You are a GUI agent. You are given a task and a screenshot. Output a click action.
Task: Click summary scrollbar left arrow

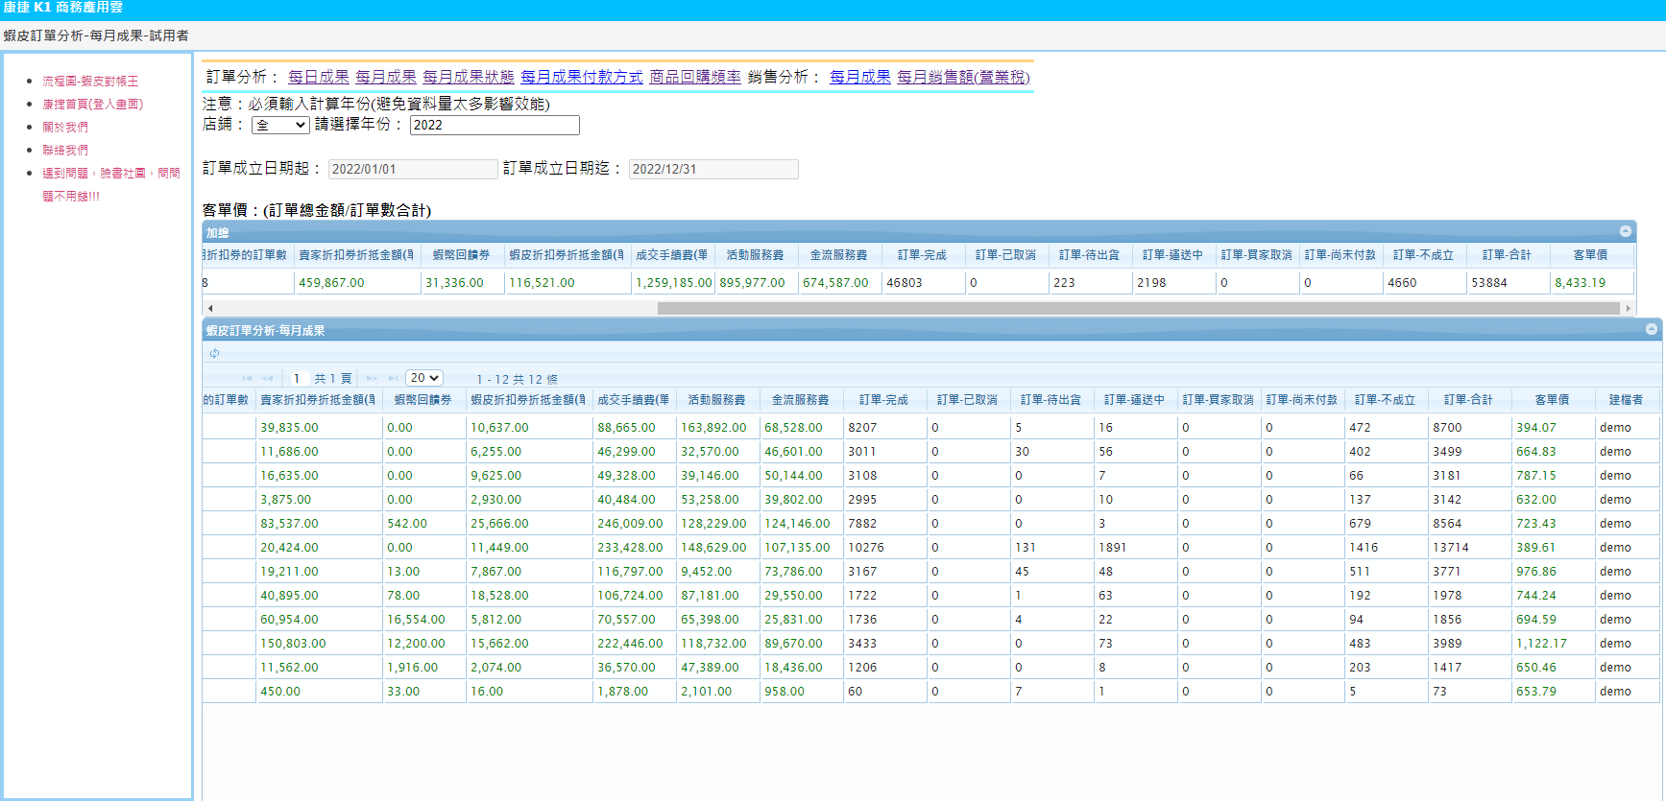click(x=210, y=308)
